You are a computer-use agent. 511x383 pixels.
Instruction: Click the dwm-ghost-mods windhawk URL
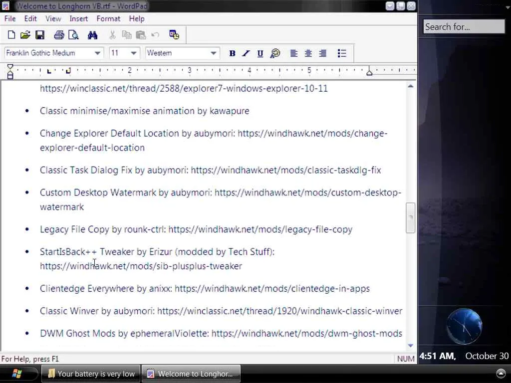(307, 334)
